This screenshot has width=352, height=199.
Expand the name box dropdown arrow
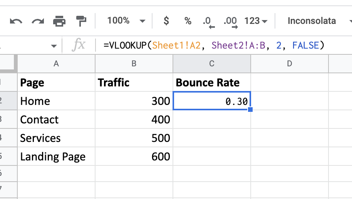pyautogui.click(x=54, y=46)
